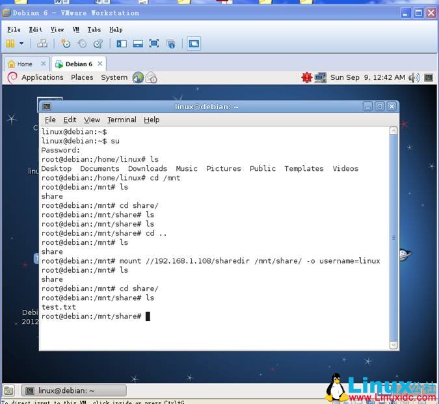The height and width of the screenshot is (404, 439).
Task: Click the send Ctrl+Alt+Del toolbar icon
Action: tap(42, 44)
